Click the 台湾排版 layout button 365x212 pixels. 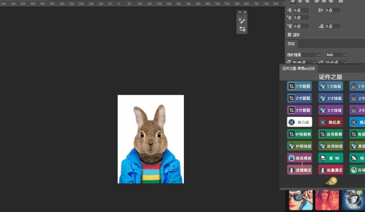pos(331,146)
